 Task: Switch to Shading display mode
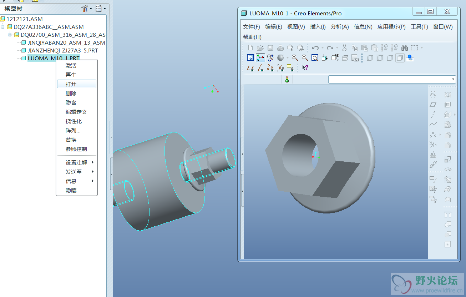coord(400,58)
